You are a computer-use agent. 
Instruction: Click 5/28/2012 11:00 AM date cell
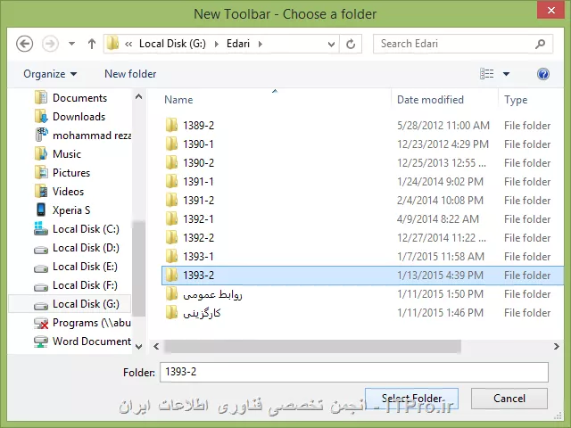(443, 125)
